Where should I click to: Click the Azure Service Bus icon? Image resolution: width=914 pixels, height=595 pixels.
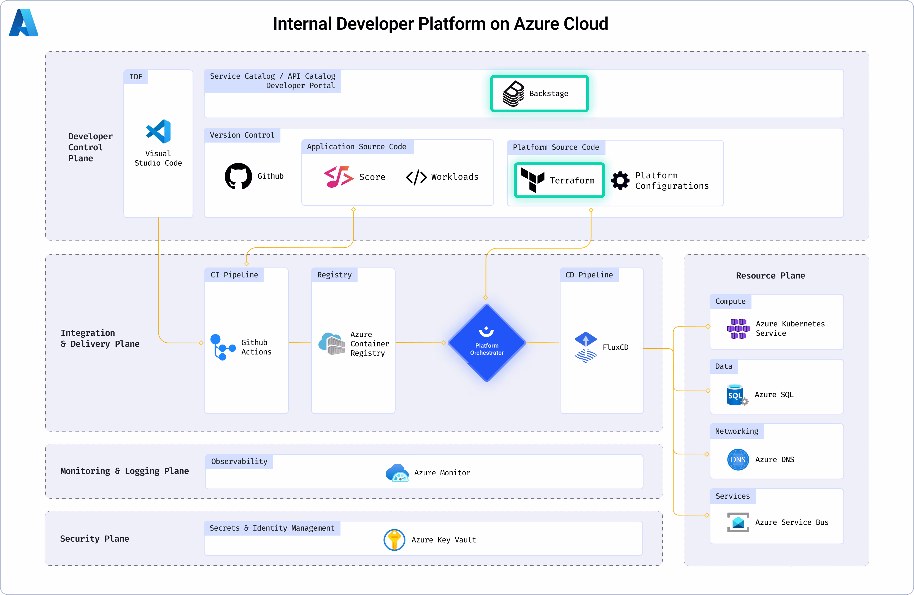coord(738,522)
